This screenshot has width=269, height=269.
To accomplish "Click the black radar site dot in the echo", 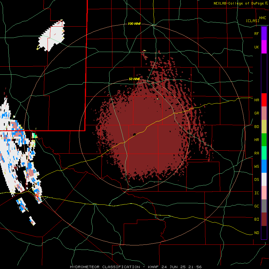I will (x=135, y=134).
